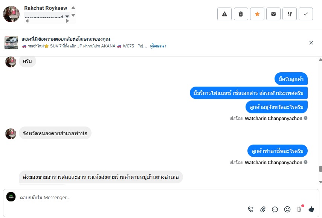Toggle the orange star follow-up button
Viewport: 322px width, 218px height.
(x=257, y=14)
